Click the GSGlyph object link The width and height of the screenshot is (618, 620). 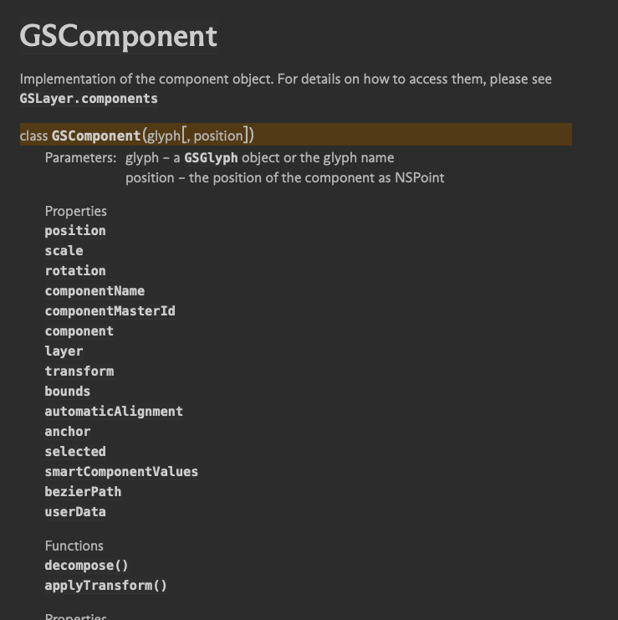[211, 157]
